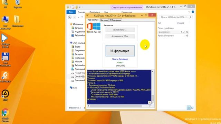Screen dimensions: 221x124
Task: Open the quick access toolbar customize dropdown
Action: (80, 7)
